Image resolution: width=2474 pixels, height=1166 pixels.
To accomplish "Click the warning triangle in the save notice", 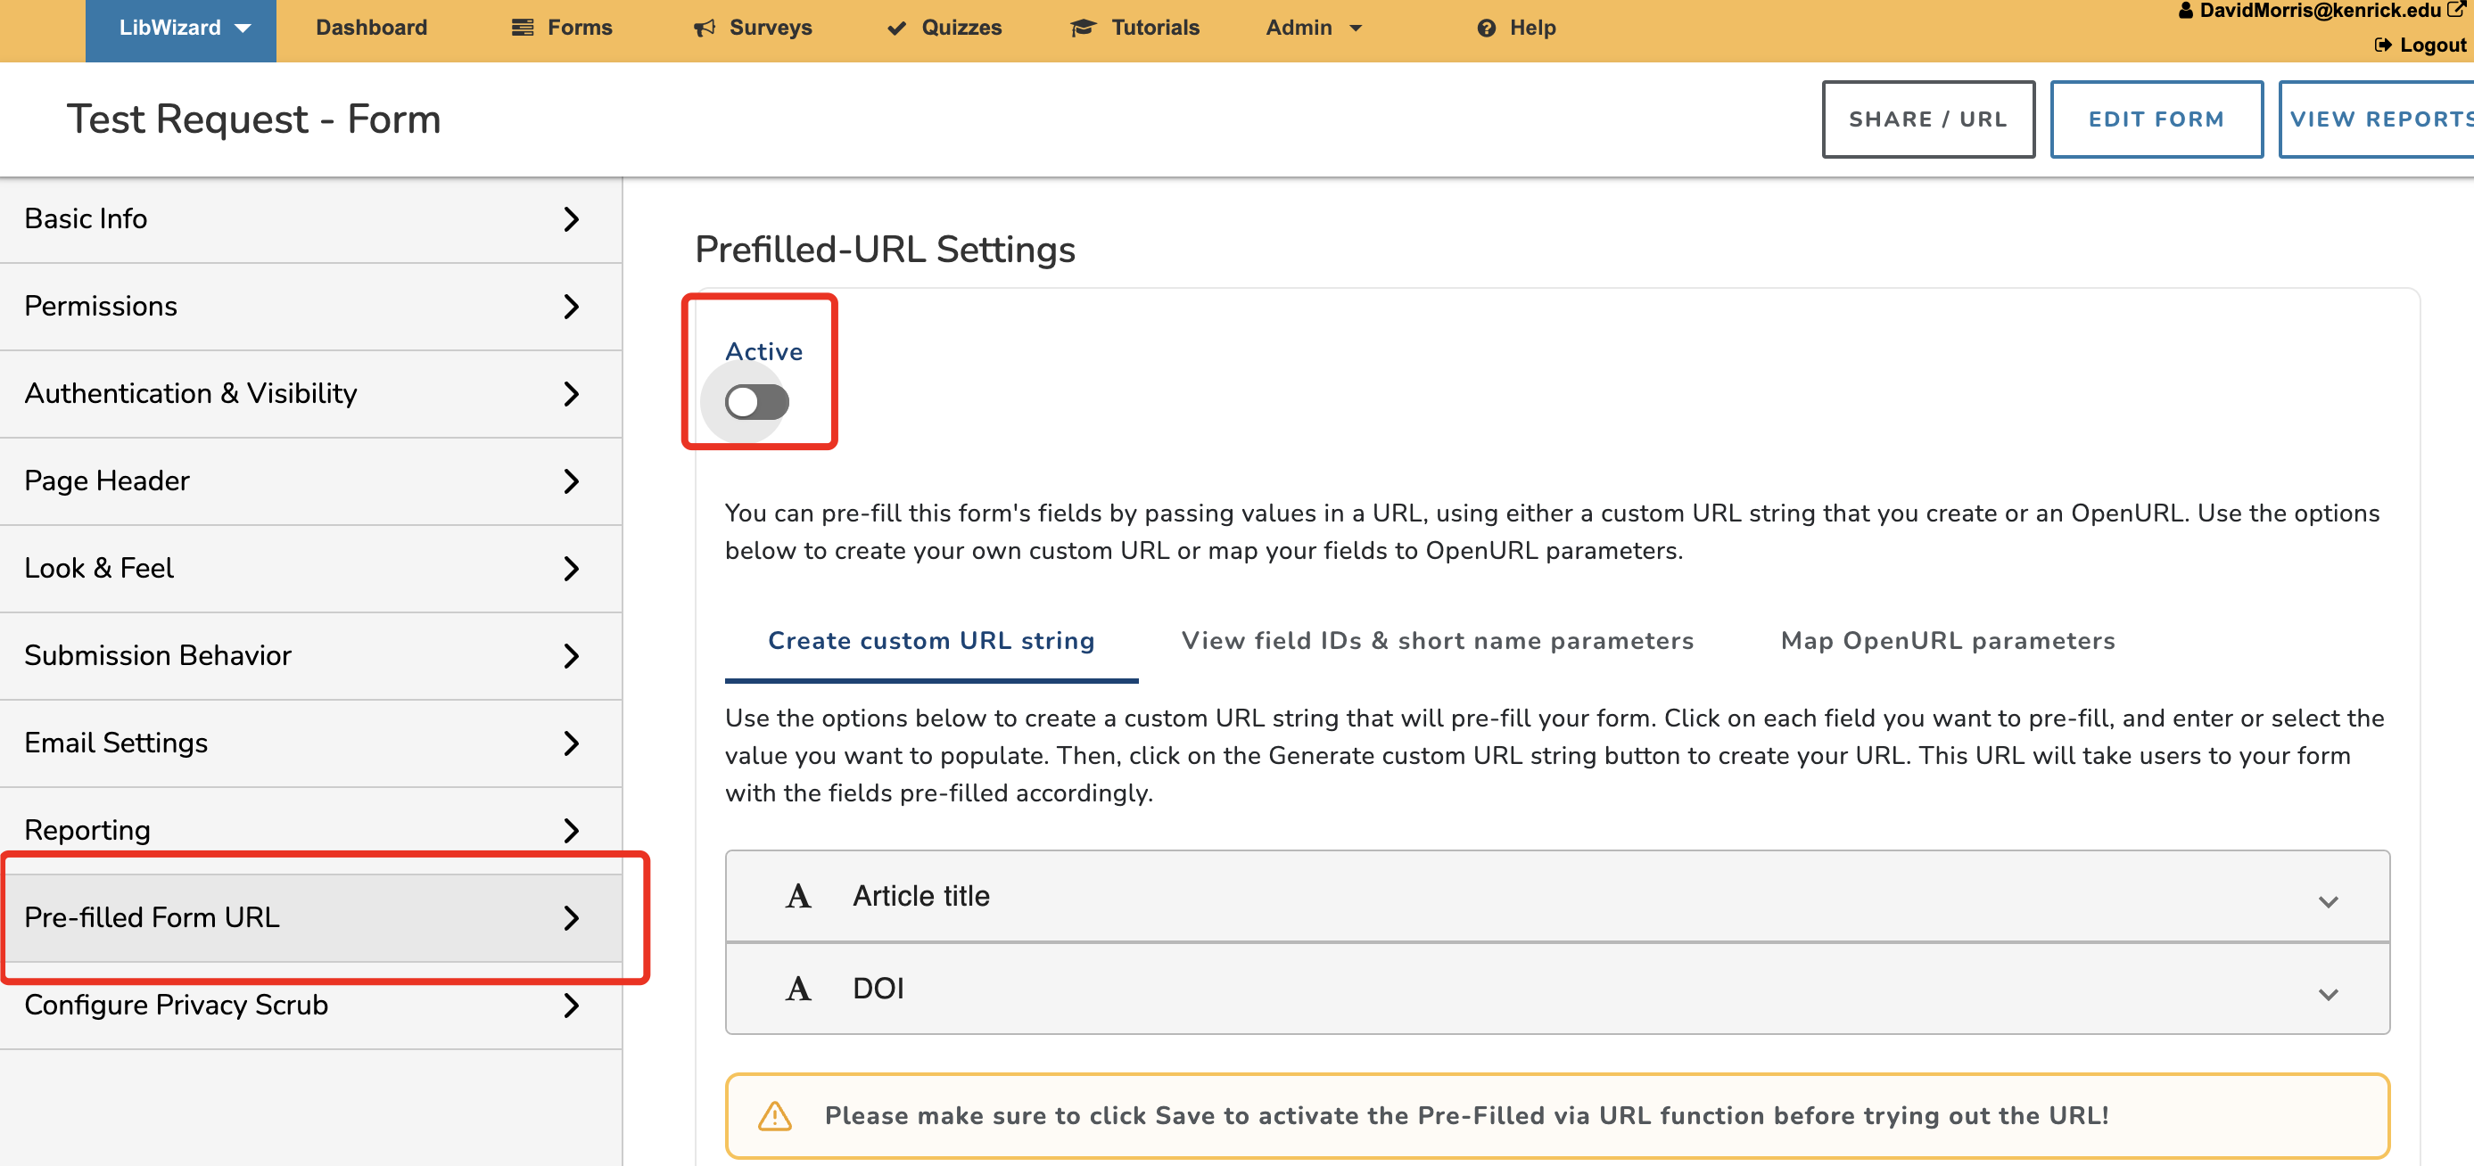I will [x=774, y=1115].
